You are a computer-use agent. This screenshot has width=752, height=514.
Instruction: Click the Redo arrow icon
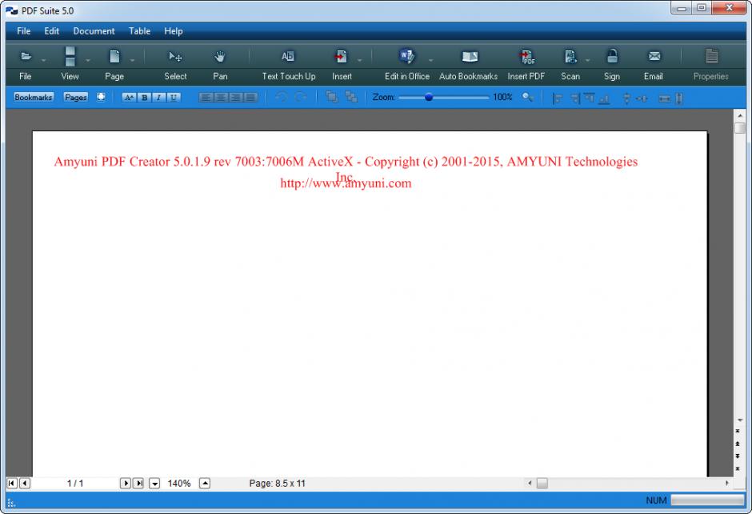coord(300,97)
